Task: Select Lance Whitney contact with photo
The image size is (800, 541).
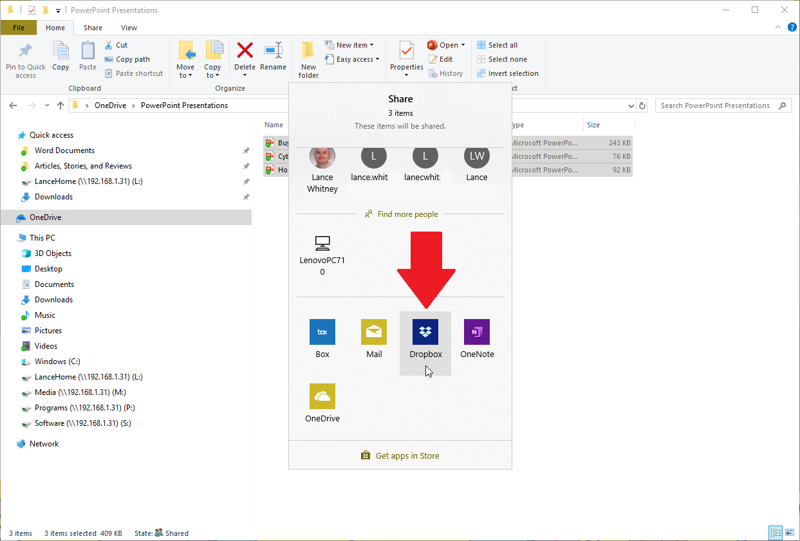Action: click(x=322, y=169)
